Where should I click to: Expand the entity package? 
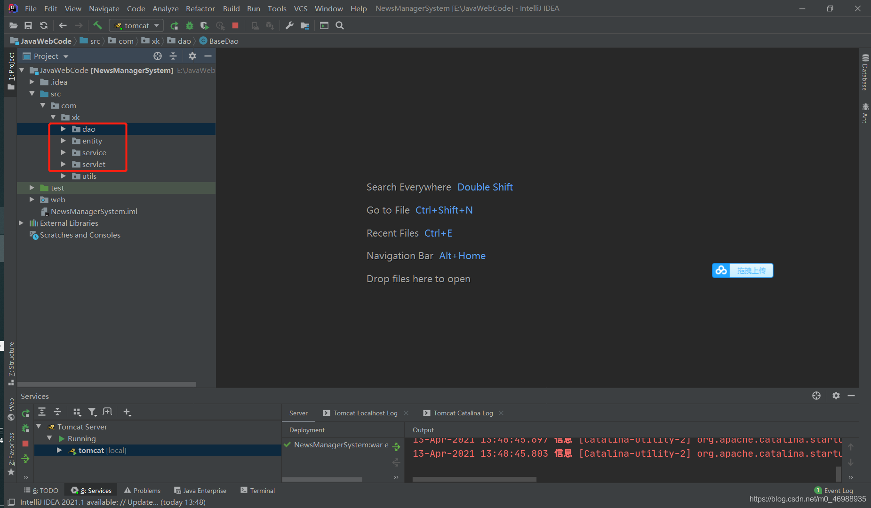click(x=64, y=141)
